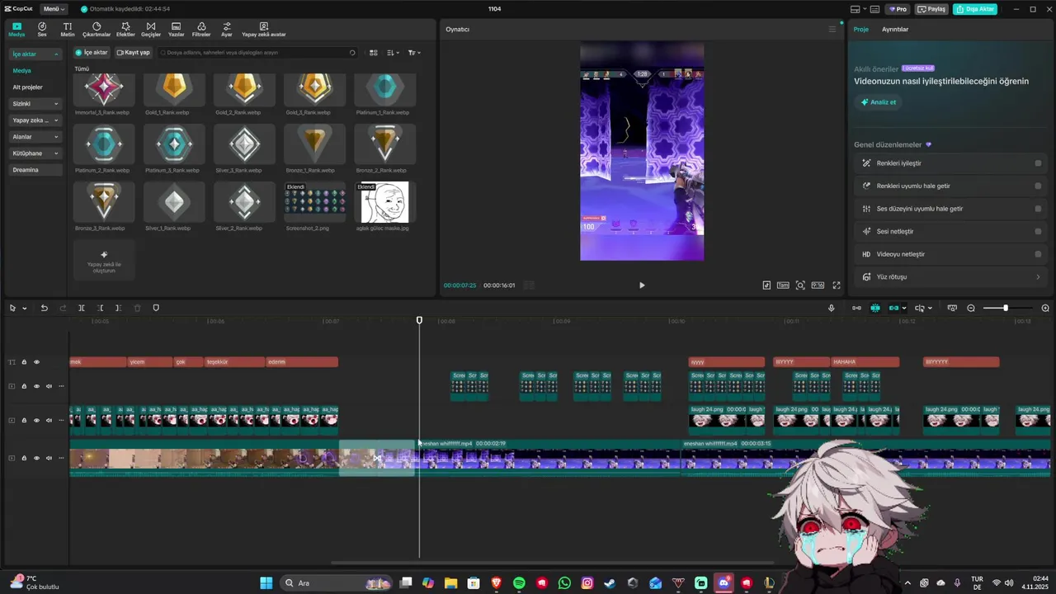Open the Yazılar captions tab

coord(176,30)
